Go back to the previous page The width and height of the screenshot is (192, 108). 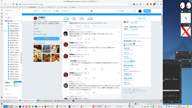coord(2,4)
